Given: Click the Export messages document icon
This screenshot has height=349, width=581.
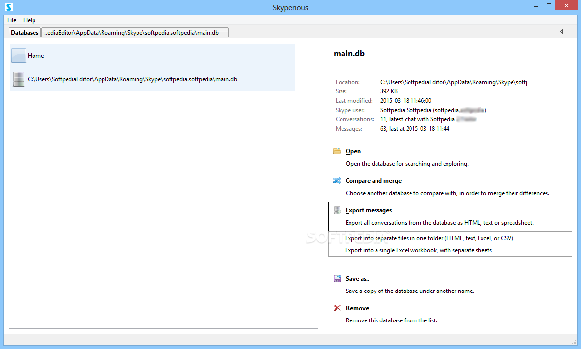Looking at the screenshot, I should pos(337,210).
